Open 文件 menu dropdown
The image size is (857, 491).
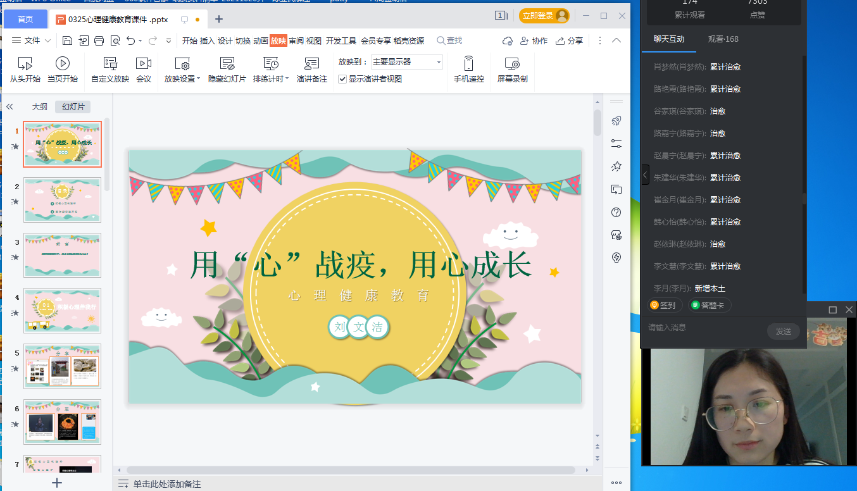32,40
